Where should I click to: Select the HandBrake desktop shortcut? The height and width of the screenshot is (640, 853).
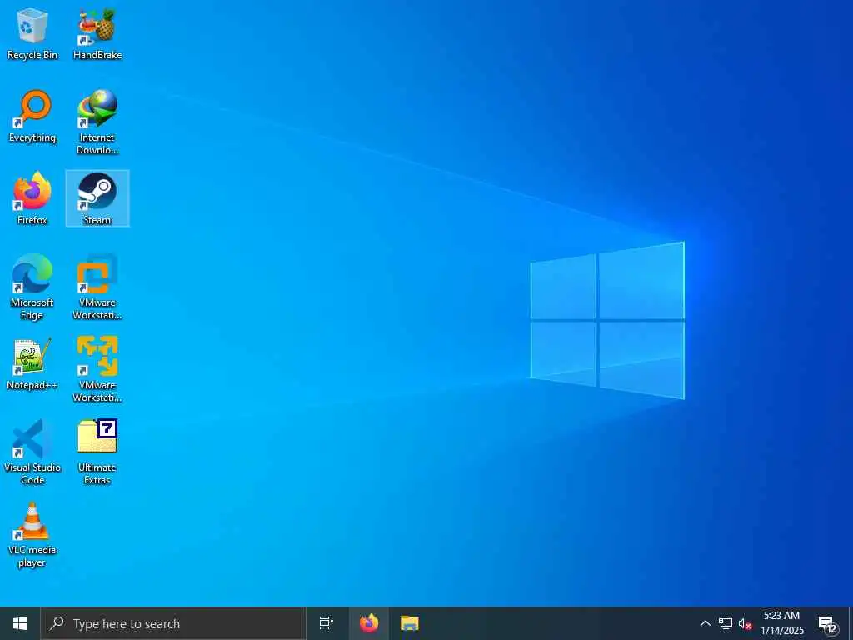(x=97, y=33)
